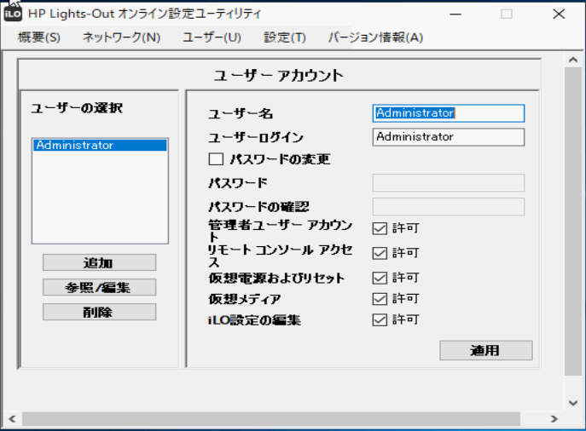Viewport: 586px width, 431px height.
Task: Click the 削除 button
Action: [x=100, y=312]
